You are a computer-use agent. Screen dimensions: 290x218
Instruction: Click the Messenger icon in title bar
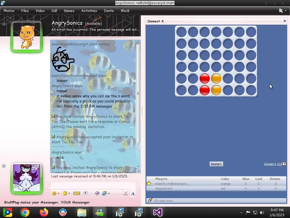(x=3, y=3)
